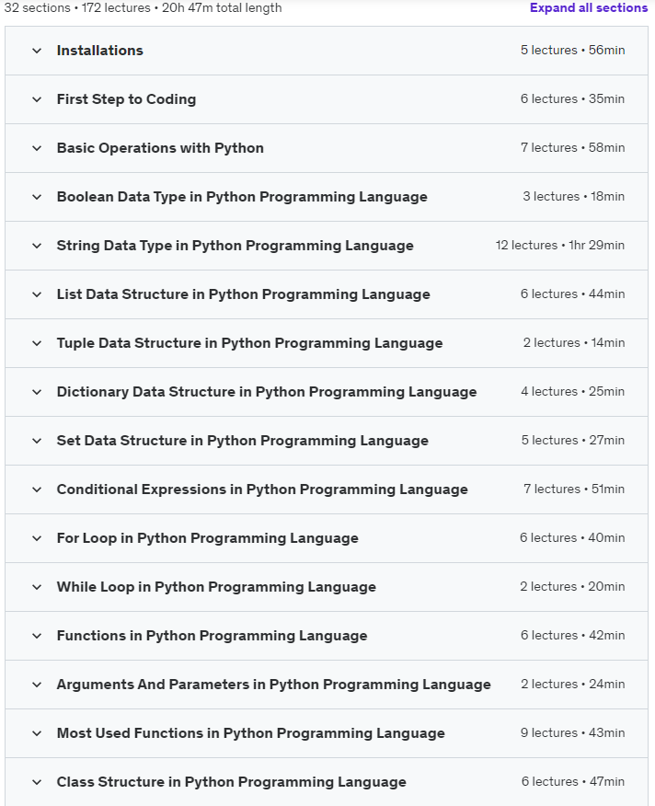Click the 4 lectures • 25min label
The width and height of the screenshot is (655, 806).
coord(573,392)
